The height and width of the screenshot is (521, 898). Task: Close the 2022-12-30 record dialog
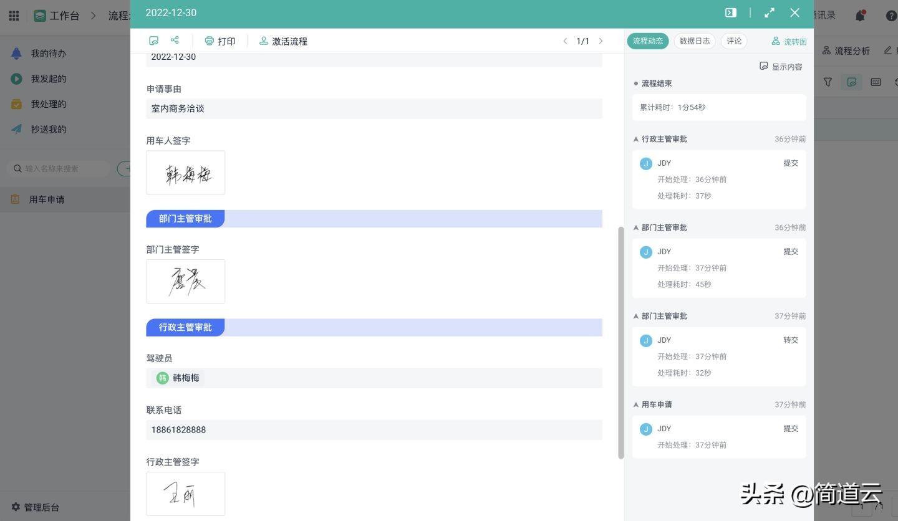click(x=794, y=12)
